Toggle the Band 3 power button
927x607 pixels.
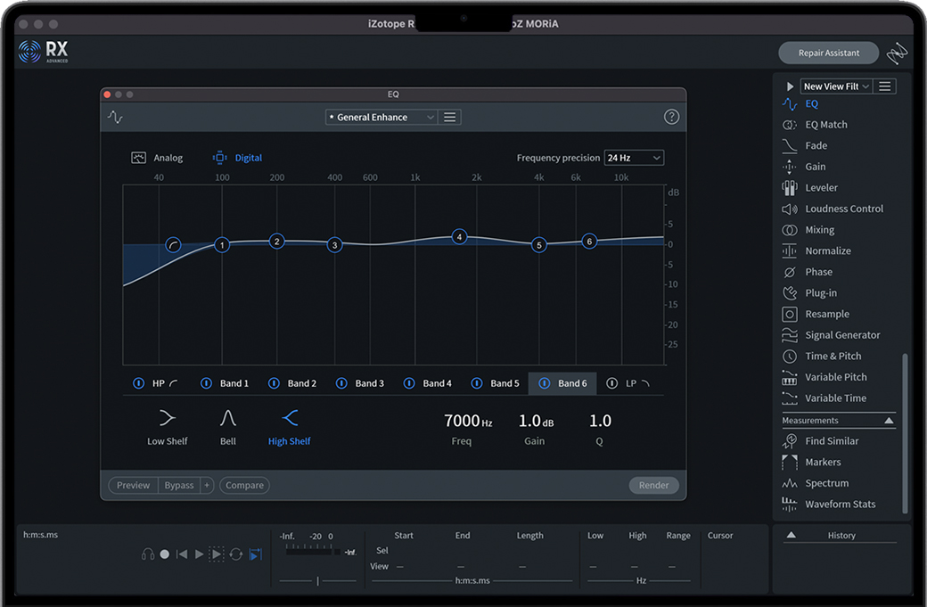pyautogui.click(x=341, y=383)
